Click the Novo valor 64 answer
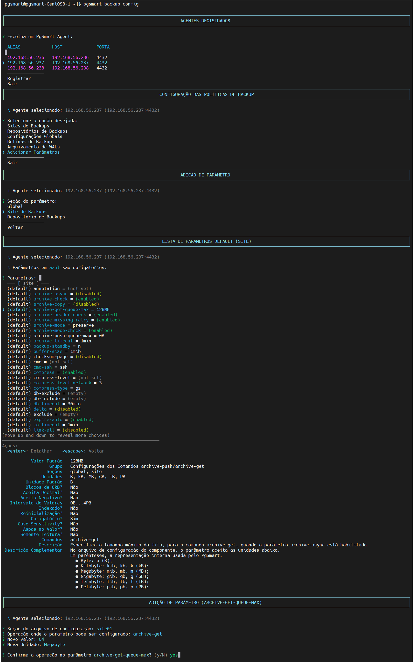 tap(41, 639)
